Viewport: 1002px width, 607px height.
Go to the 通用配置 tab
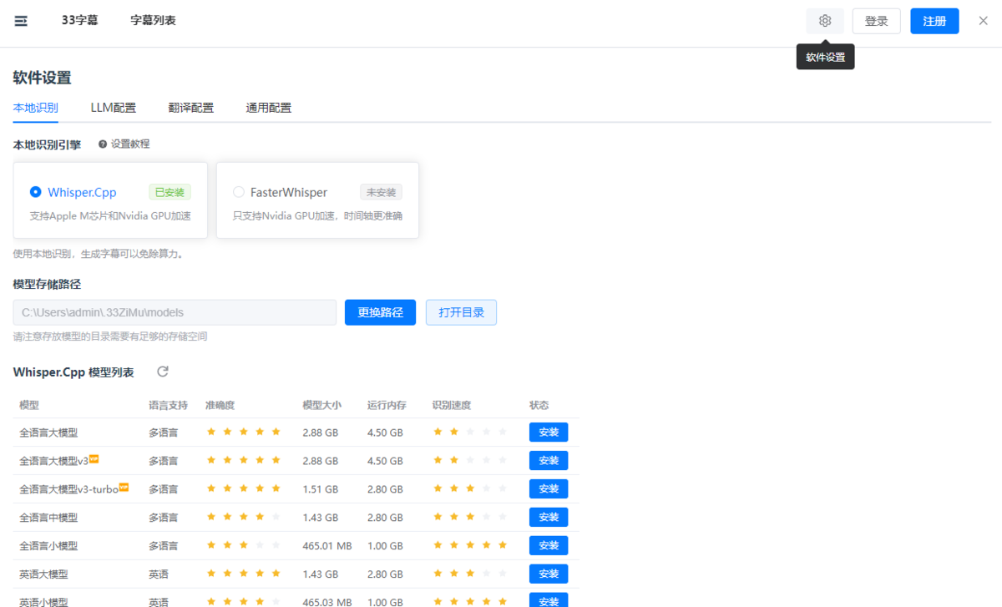(268, 108)
